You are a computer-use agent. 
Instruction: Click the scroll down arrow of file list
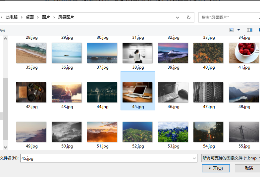(x=6, y=147)
